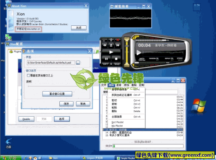The width and height of the screenshot is (216, 160).
Task: Open the Lingoes 灵格斯 taskbar item
Action: (x=98, y=158)
